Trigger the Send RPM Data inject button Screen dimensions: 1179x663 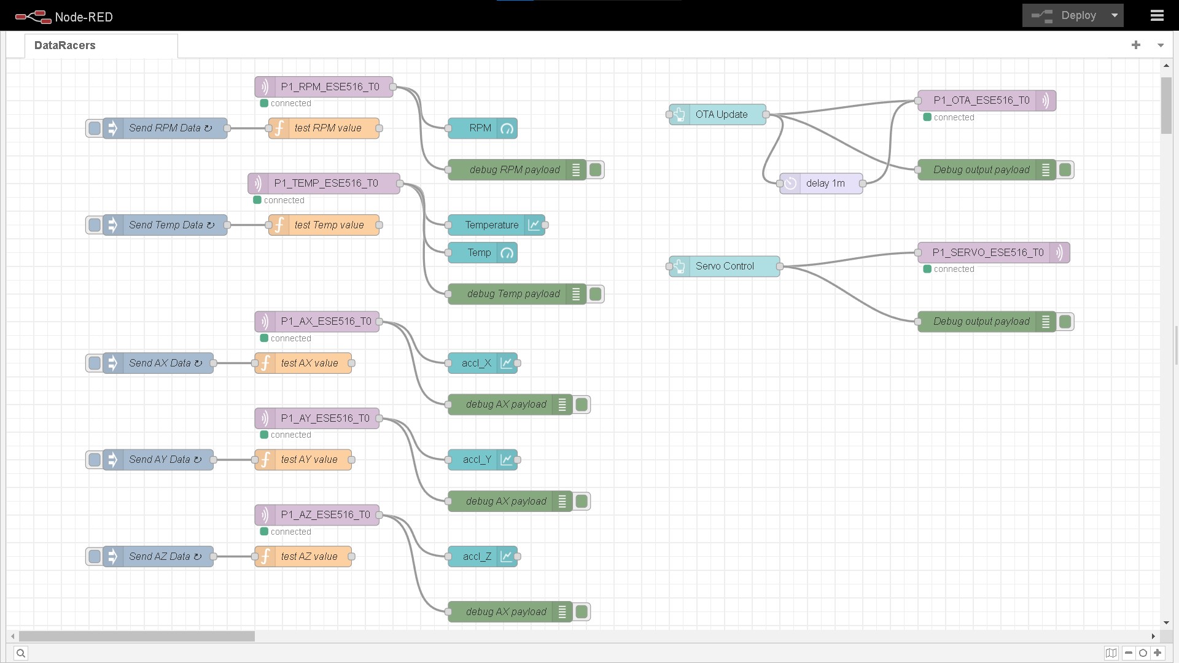pyautogui.click(x=94, y=128)
